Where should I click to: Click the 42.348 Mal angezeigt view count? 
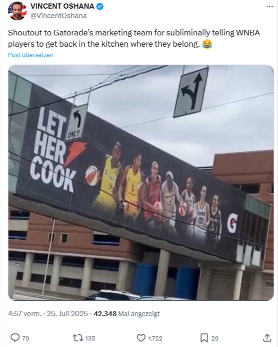point(127,314)
